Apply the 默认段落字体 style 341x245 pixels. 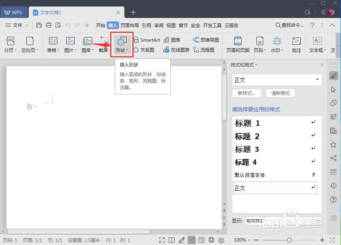[x=275, y=175]
